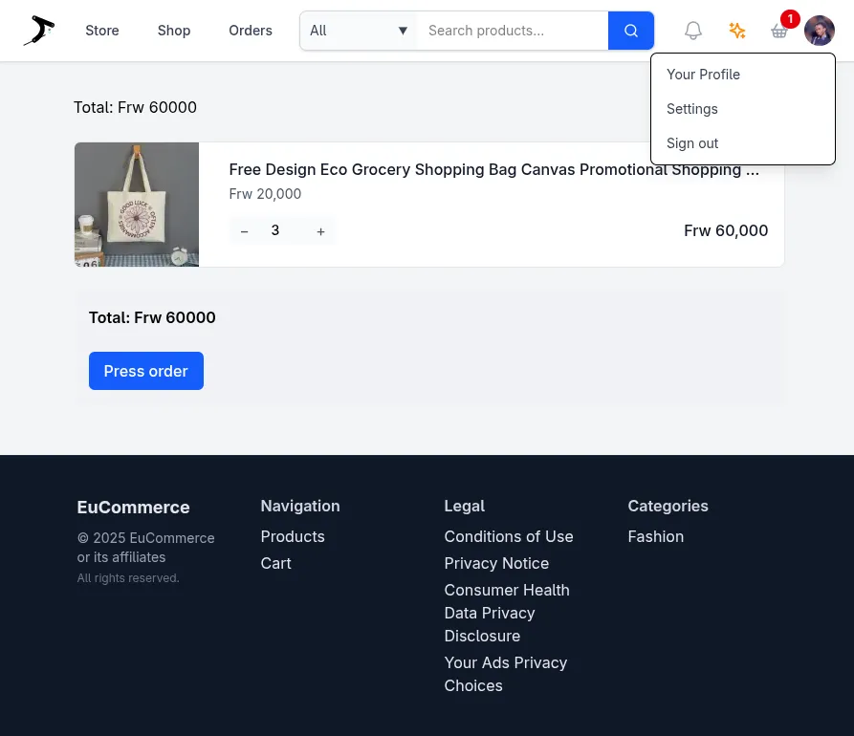Viewport: 854px width, 736px height.
Task: Open the Orders page link
Action: (251, 31)
